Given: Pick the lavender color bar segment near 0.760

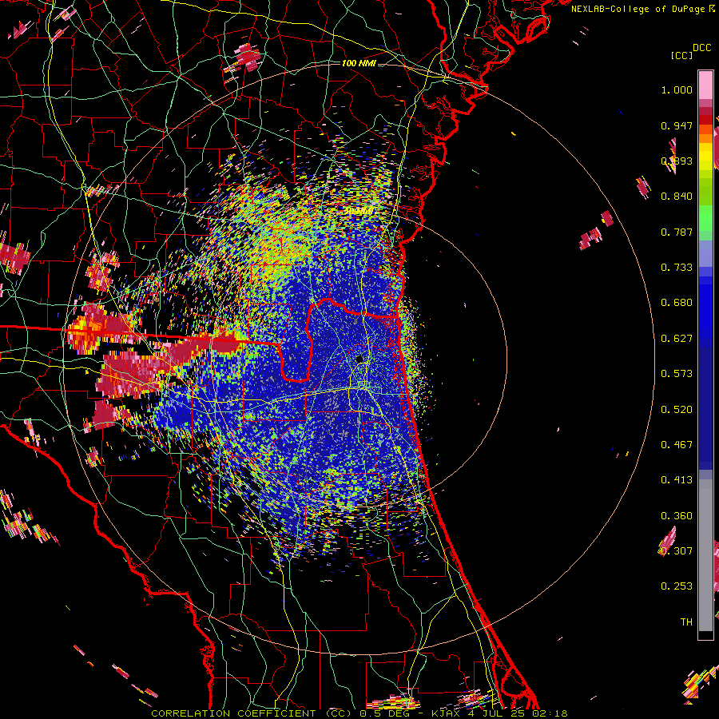Looking at the screenshot, I should pos(705,253).
